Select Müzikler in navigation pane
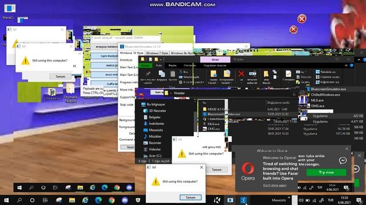This screenshot has width=366, height=205. coord(153,137)
